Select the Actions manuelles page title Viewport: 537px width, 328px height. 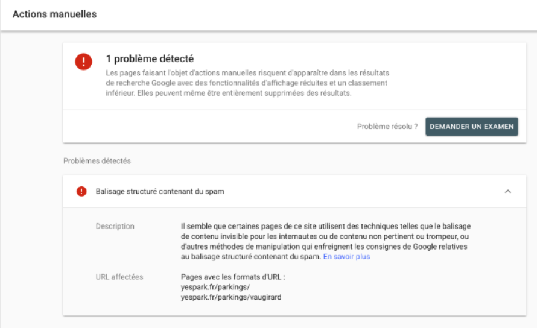point(54,14)
